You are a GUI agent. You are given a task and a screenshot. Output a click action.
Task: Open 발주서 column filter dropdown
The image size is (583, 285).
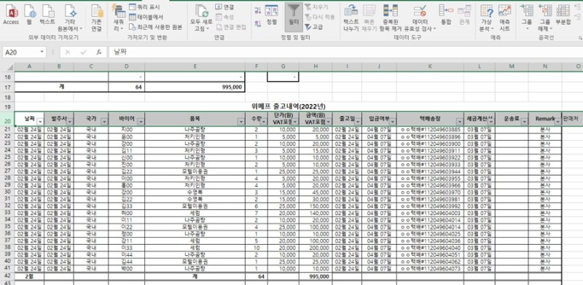pos(70,122)
